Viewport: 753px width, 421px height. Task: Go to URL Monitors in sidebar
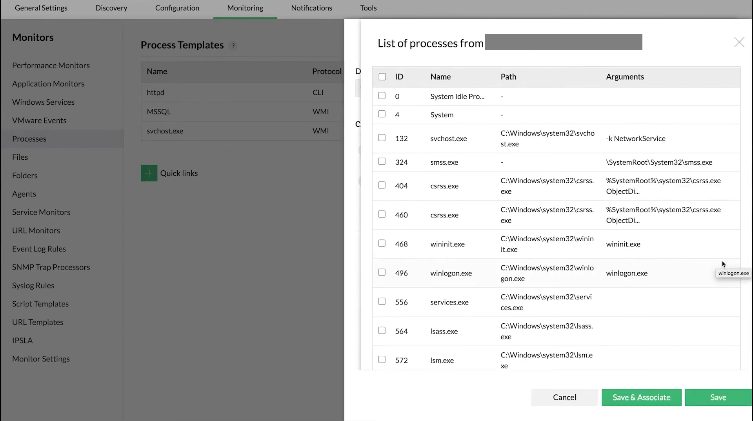[x=36, y=230]
